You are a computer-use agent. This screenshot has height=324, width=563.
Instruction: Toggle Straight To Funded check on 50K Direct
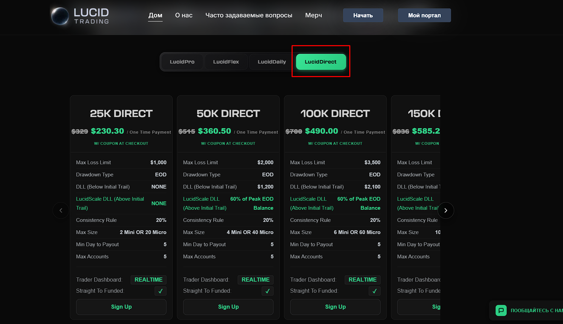point(268,291)
